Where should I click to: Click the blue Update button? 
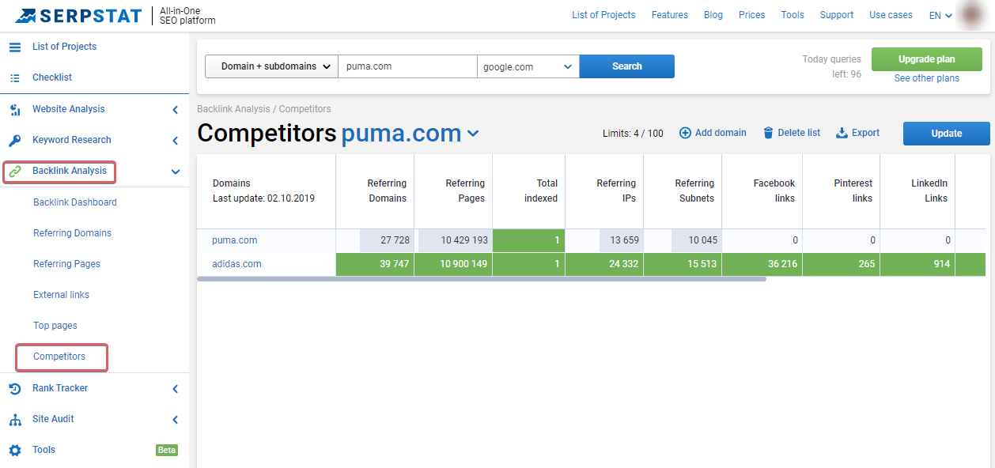[x=947, y=134]
